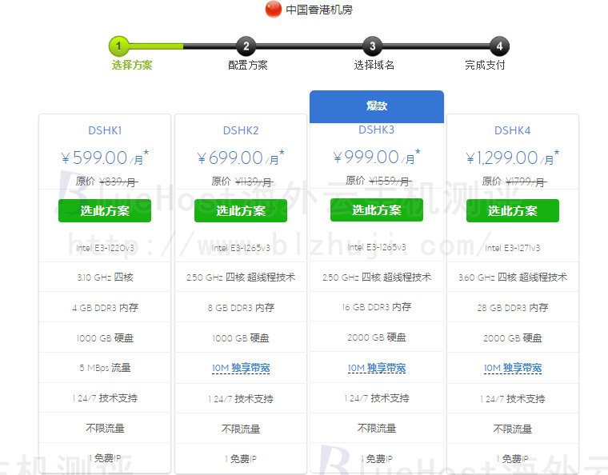Click the ¥999.00 /月 price
608x475 pixels.
[x=377, y=157]
